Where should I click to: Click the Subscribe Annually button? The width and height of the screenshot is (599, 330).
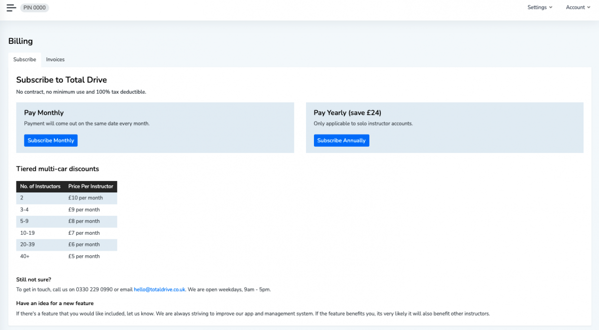coord(341,140)
